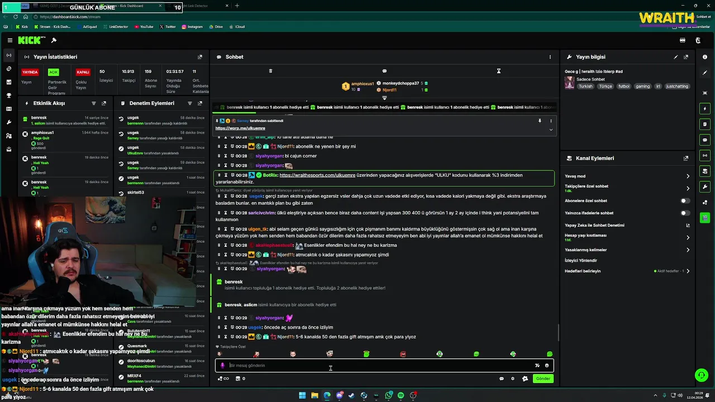Image resolution: width=715 pixels, height=402 pixels.
Task: Filter the Denetim Eylemleri list
Action: pos(189,103)
